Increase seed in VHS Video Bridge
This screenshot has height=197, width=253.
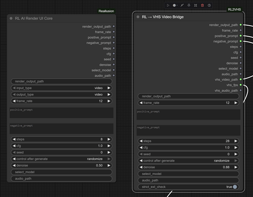point(236,154)
